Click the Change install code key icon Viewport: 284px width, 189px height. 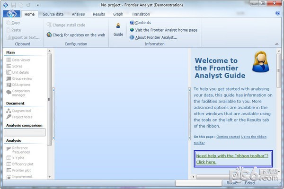[x=49, y=25]
